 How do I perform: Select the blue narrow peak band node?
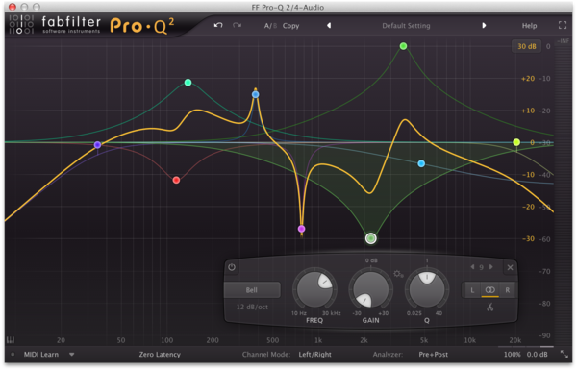pos(256,94)
